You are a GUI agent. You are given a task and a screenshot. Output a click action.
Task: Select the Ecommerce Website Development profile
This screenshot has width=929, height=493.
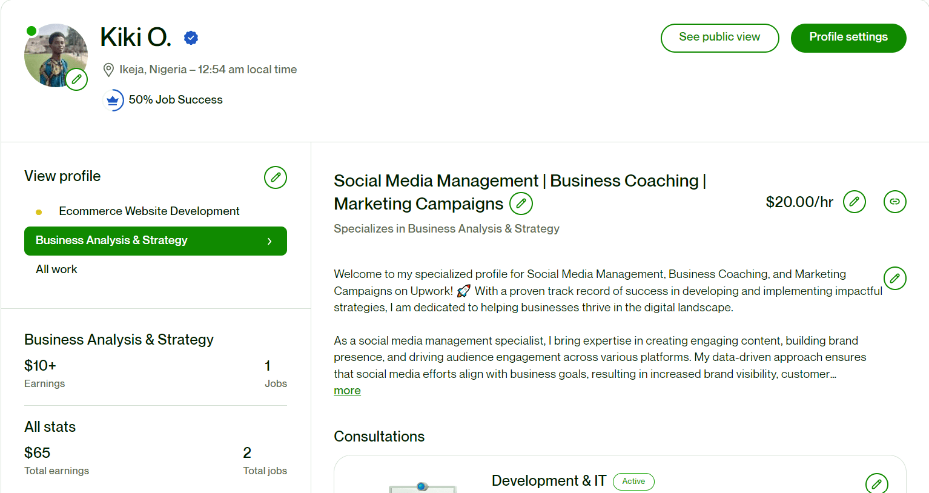point(149,211)
